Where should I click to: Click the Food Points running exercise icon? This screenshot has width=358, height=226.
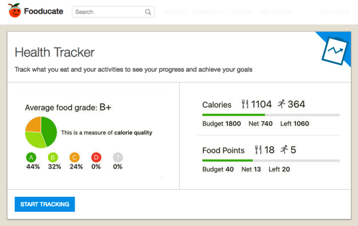click(284, 150)
